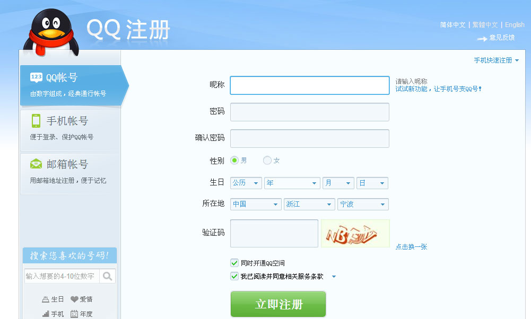Click the number search input box
Image resolution: width=531 pixels, height=319 pixels.
click(62, 276)
